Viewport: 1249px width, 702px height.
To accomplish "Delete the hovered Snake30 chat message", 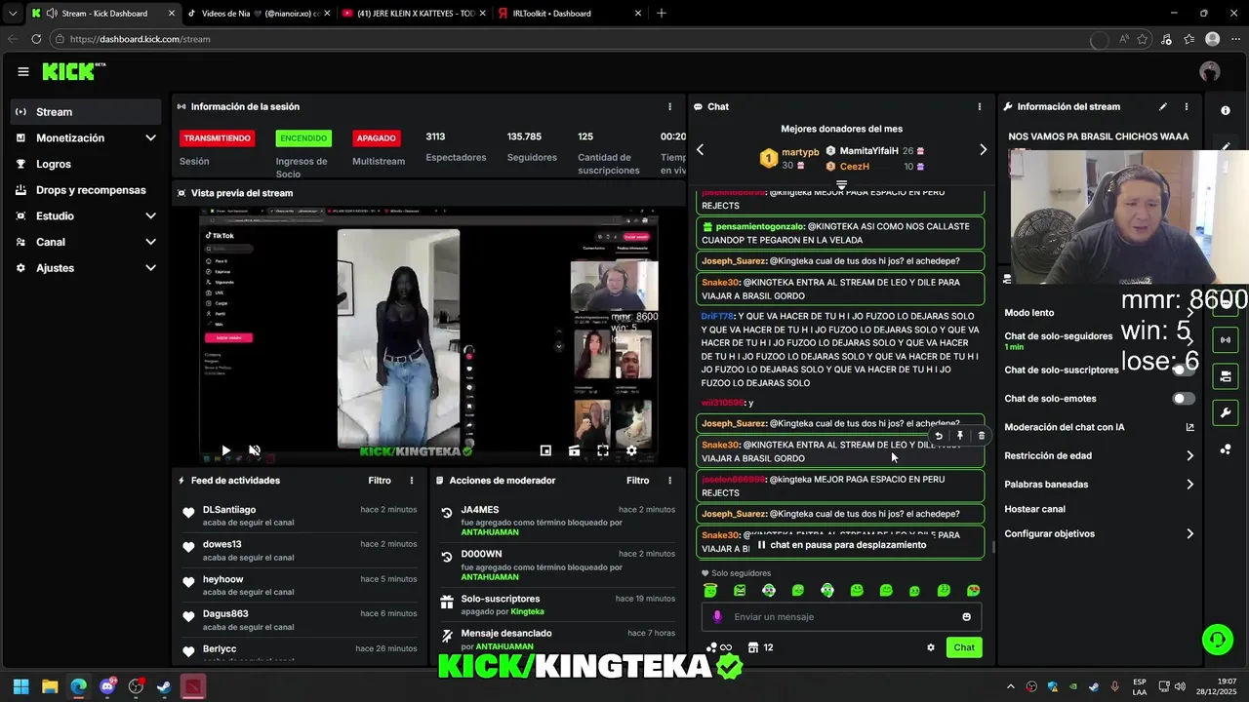I will coord(982,436).
